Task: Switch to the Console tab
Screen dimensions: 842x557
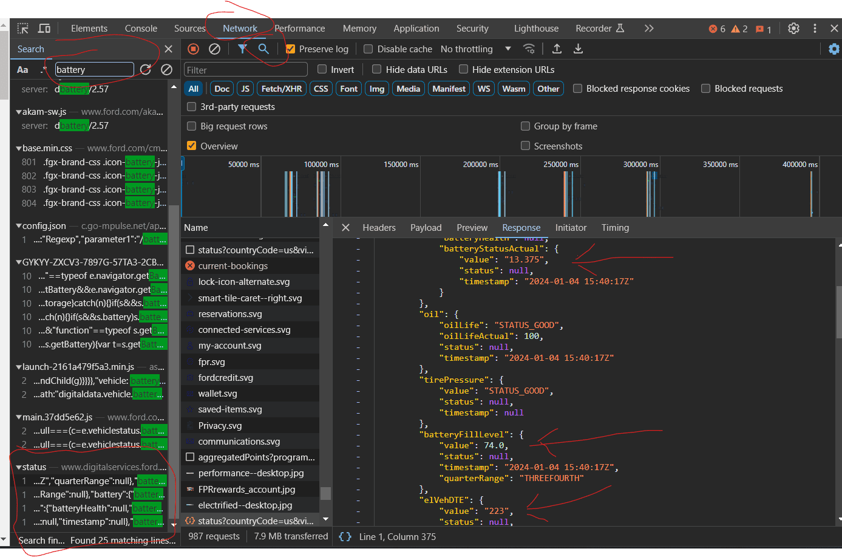Action: click(x=141, y=29)
